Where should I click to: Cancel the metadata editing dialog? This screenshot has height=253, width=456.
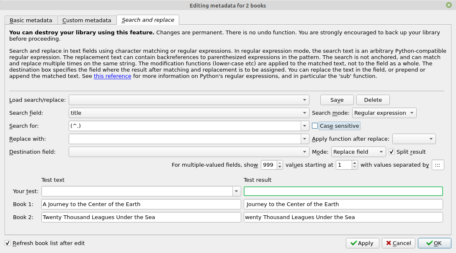click(398, 243)
